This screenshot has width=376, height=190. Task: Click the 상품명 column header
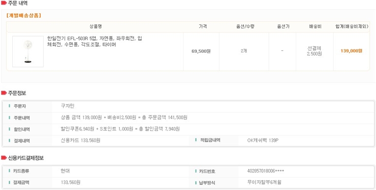tap(96, 26)
